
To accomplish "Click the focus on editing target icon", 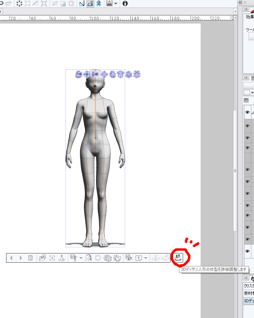I will tap(52, 258).
